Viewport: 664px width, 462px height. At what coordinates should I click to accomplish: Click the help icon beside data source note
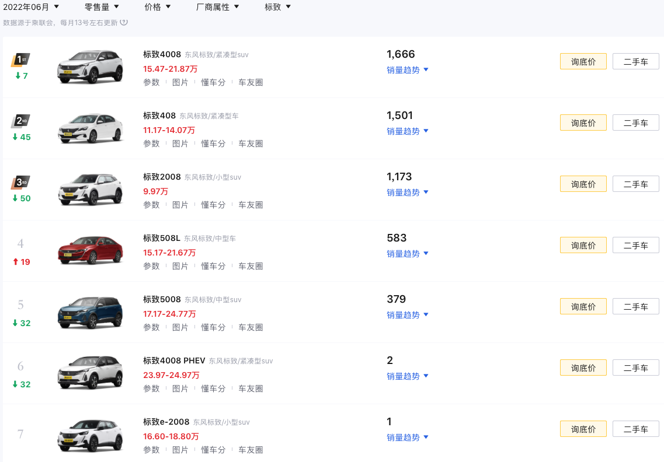124,22
